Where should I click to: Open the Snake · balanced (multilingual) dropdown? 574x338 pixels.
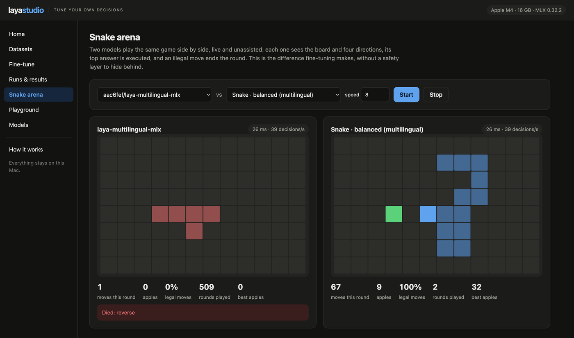283,95
